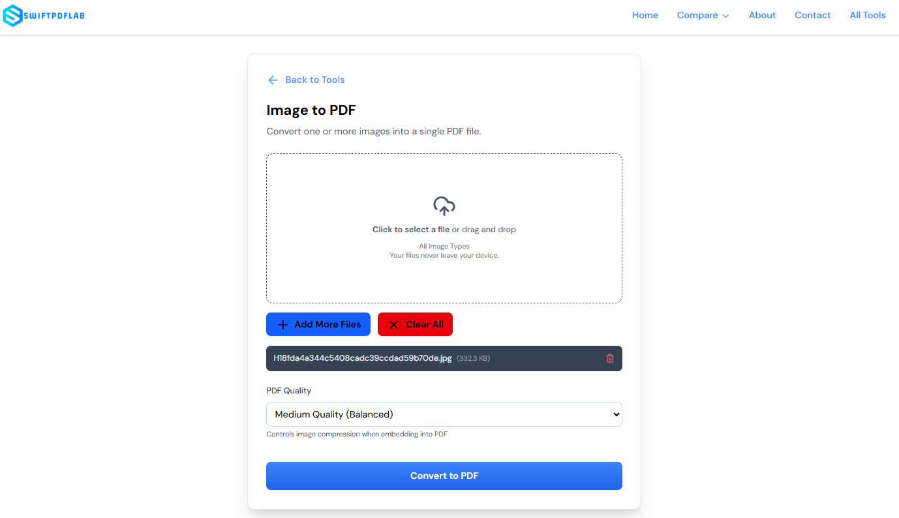Viewport: 899px width, 518px height.
Task: Navigate to the Contact page
Action: [812, 15]
